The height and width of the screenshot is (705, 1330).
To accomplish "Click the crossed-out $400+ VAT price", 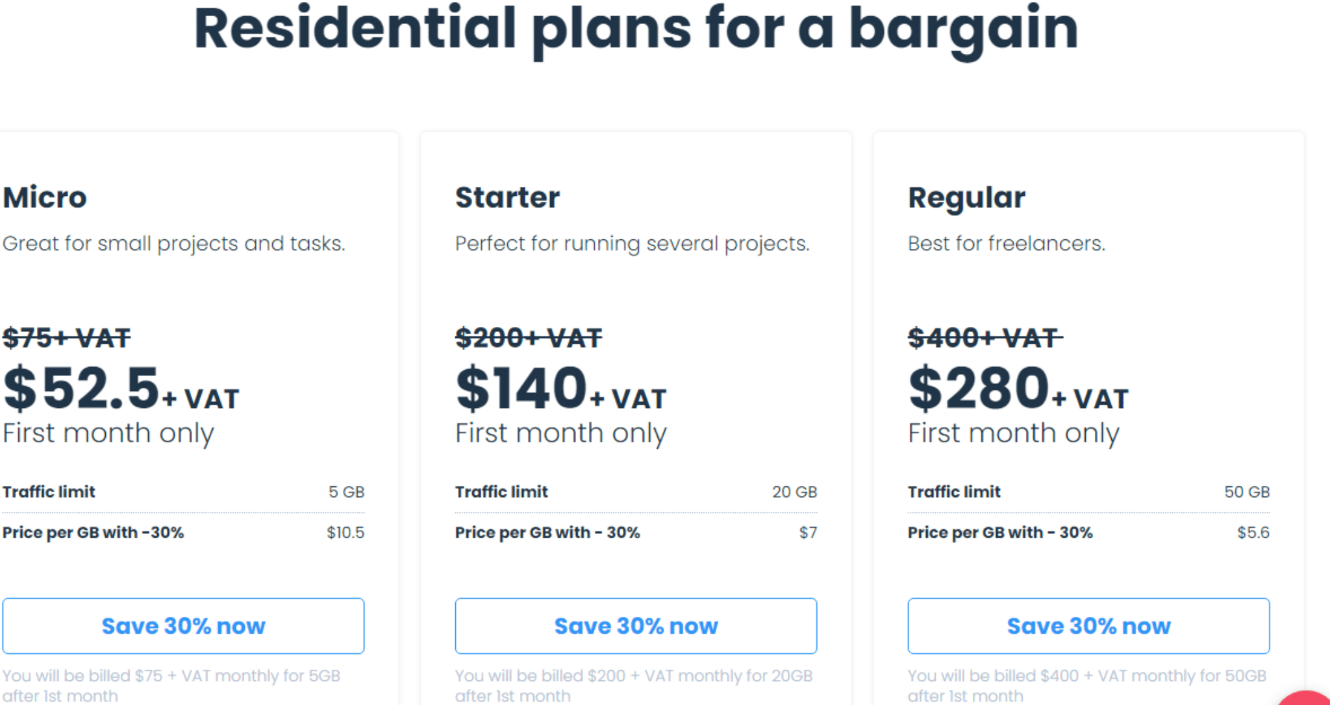I will 985,338.
